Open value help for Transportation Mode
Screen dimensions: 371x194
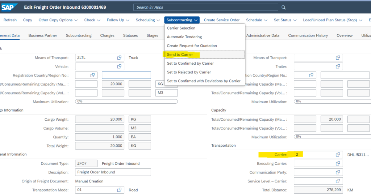pos(119,190)
